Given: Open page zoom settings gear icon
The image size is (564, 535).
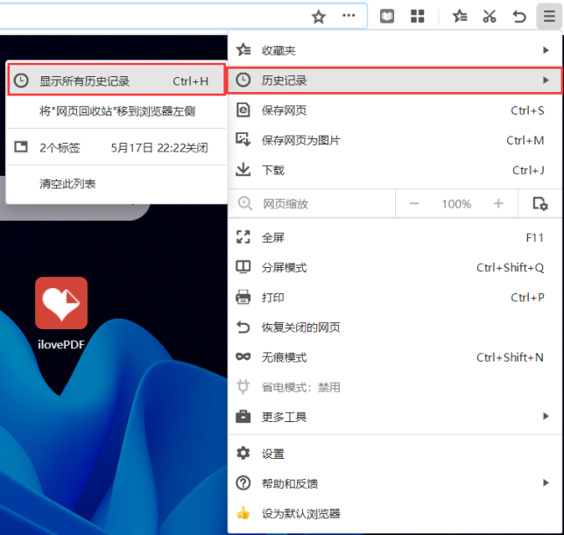Looking at the screenshot, I should 539,203.
